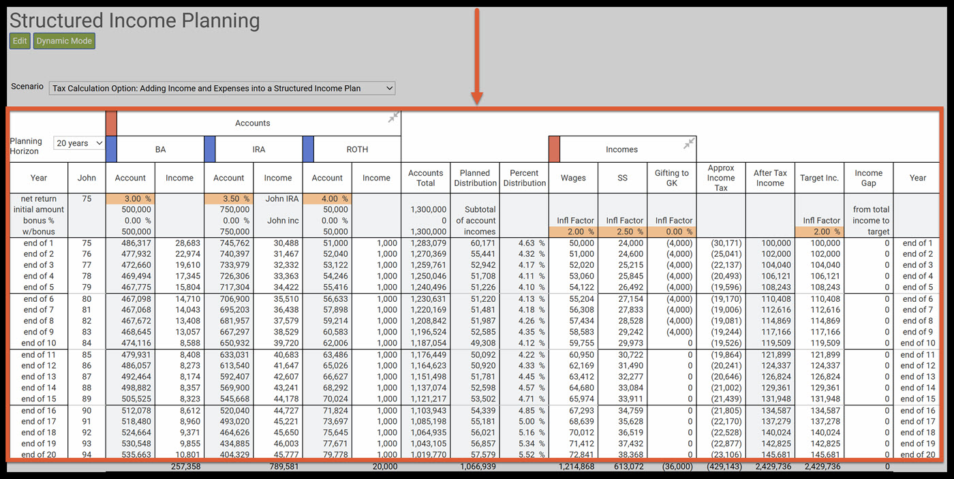Click the Wages column header
The height and width of the screenshot is (479, 954).
pos(573,178)
